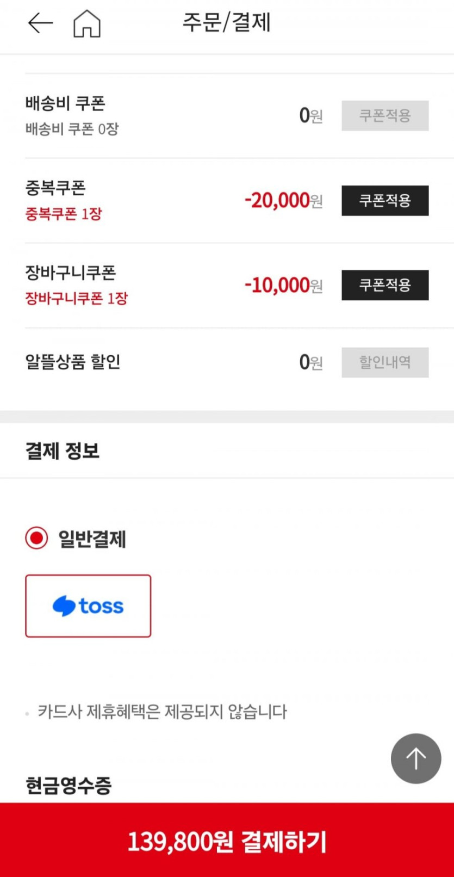Screen dimensions: 454x877
Task: Tap the red 장바구니쿠폰 1장 text
Action: (x=76, y=298)
